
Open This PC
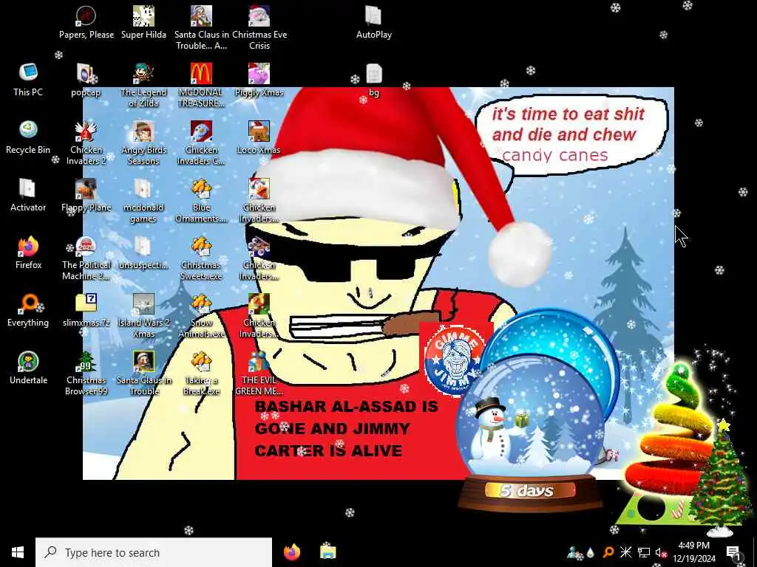pos(28,80)
